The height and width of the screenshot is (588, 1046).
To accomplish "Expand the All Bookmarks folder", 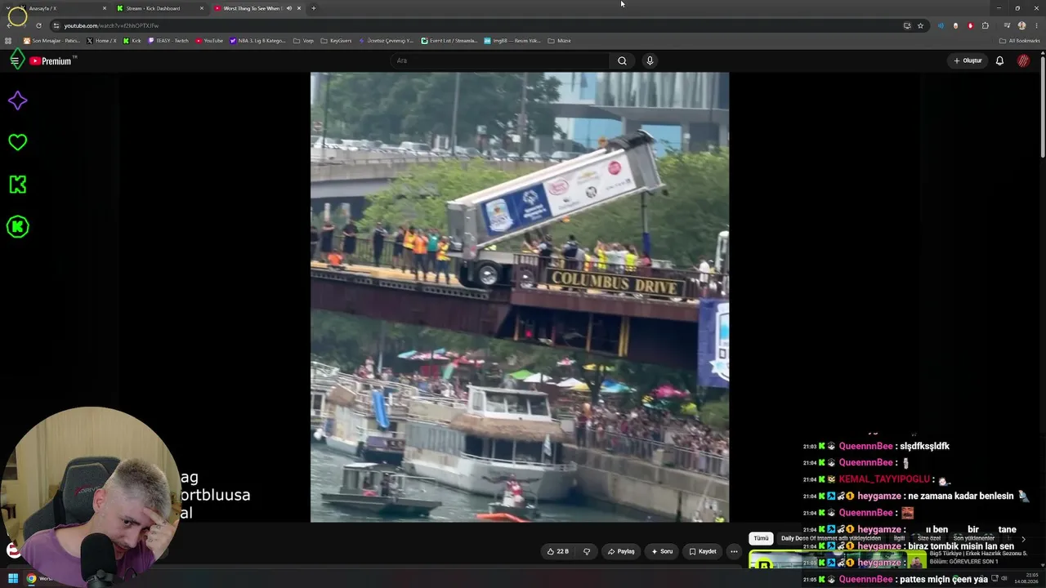I will coord(1020,40).
